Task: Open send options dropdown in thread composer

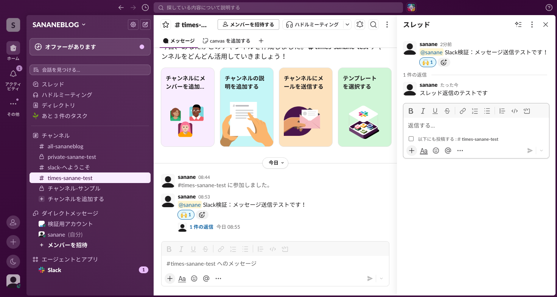Action: [x=541, y=151]
